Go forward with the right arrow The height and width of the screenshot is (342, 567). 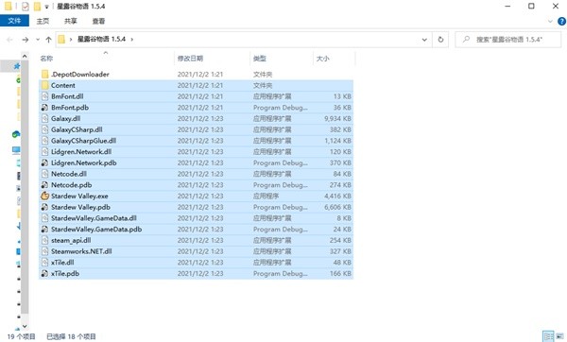pyautogui.click(x=25, y=40)
